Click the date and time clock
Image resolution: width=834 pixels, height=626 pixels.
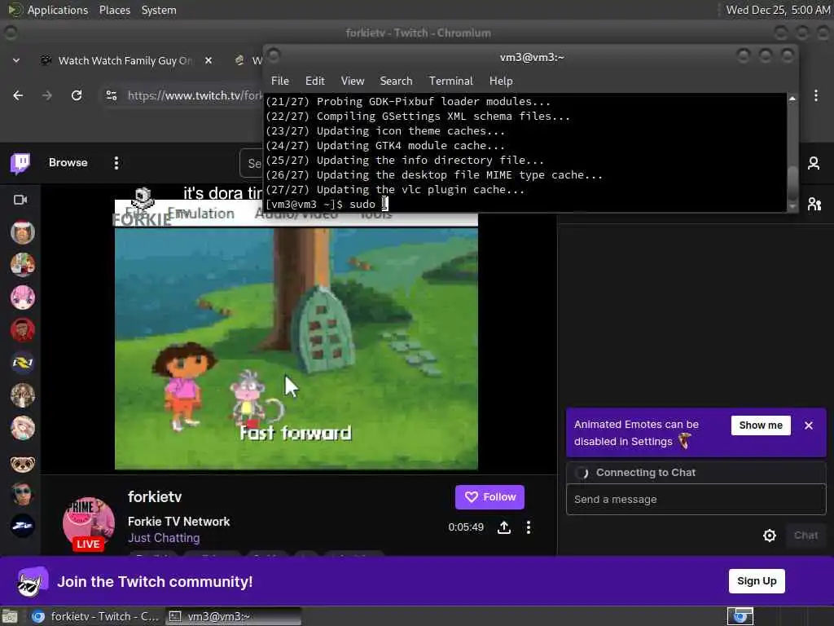(778, 10)
